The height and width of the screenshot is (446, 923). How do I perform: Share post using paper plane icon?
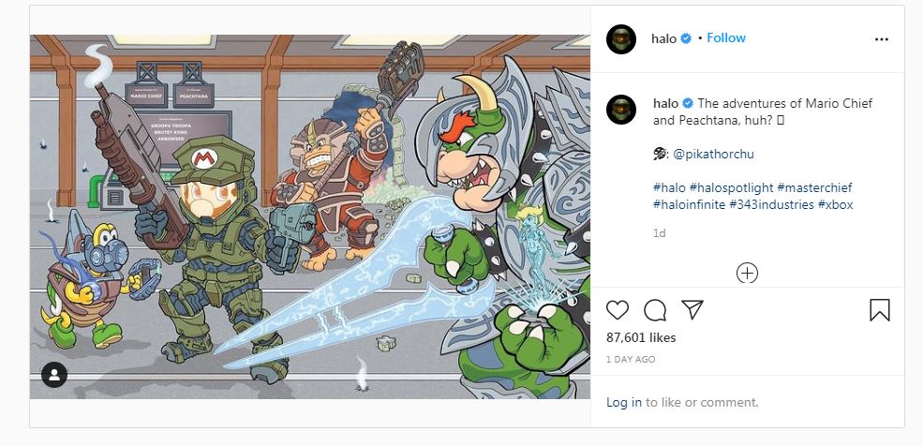pyautogui.click(x=692, y=310)
